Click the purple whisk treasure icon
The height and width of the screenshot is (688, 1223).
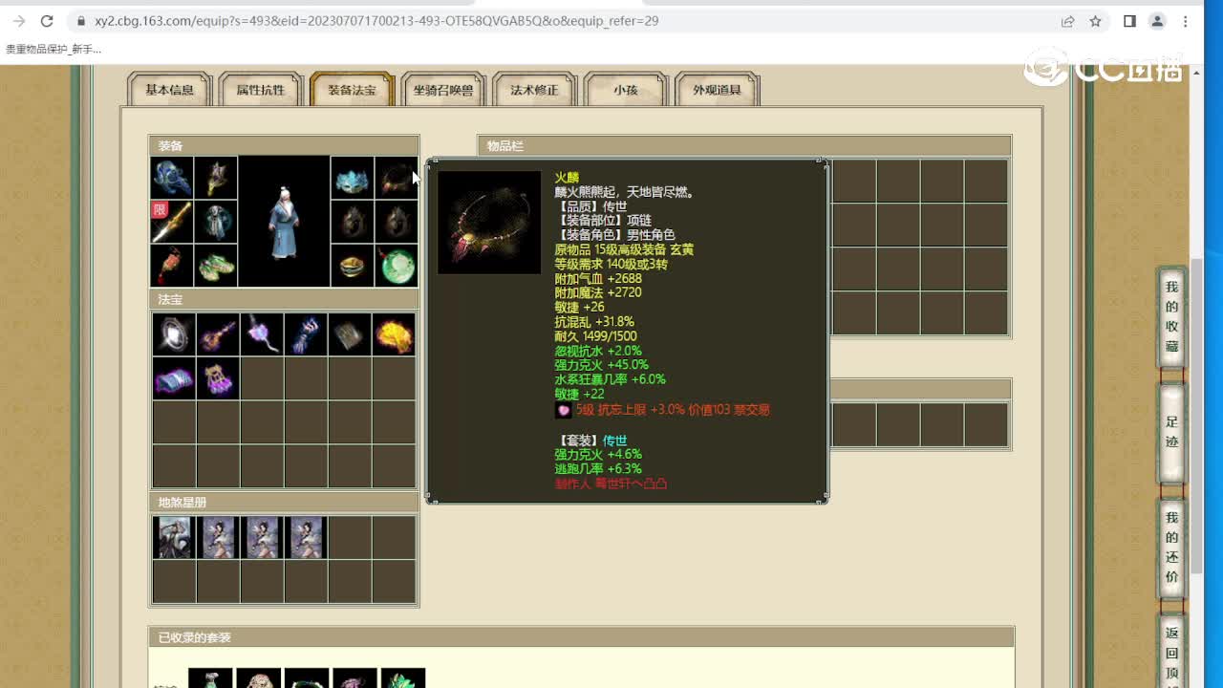point(262,334)
